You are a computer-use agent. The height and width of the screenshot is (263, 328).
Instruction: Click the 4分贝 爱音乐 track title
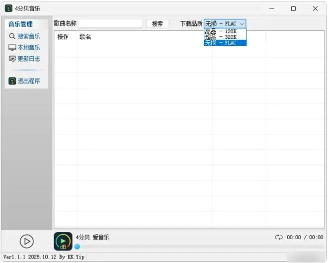pyautogui.click(x=92, y=237)
